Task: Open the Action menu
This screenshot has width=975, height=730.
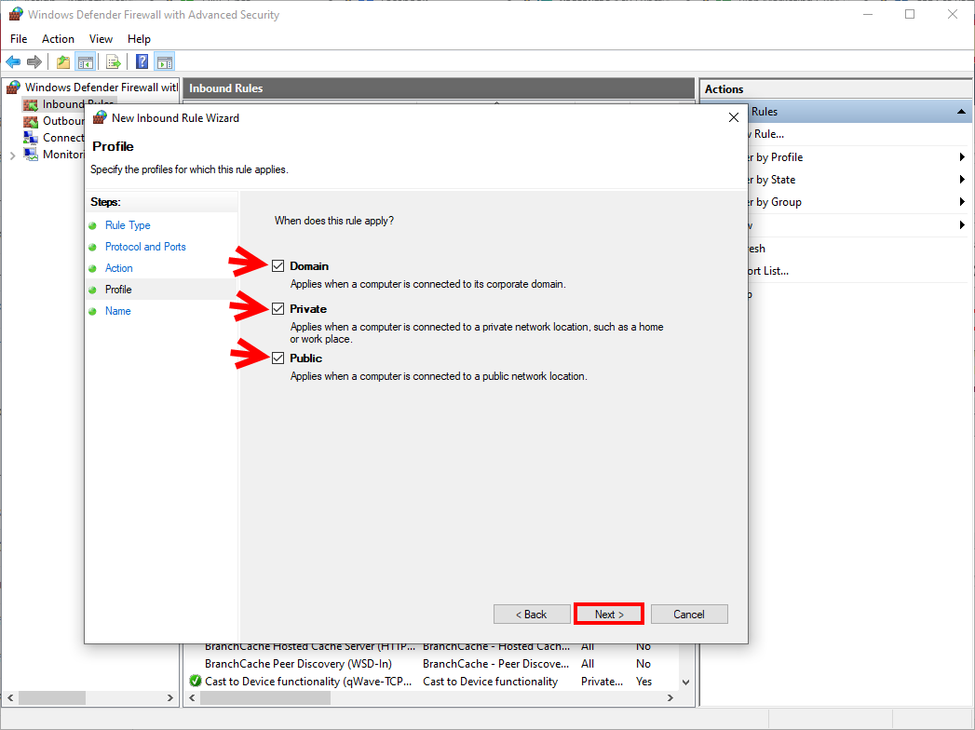Action: 58,38
